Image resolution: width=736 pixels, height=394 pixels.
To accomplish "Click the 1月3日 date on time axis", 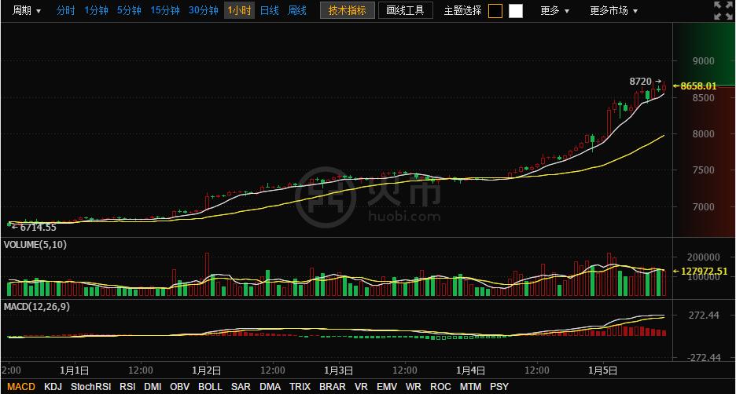I will coord(338,370).
